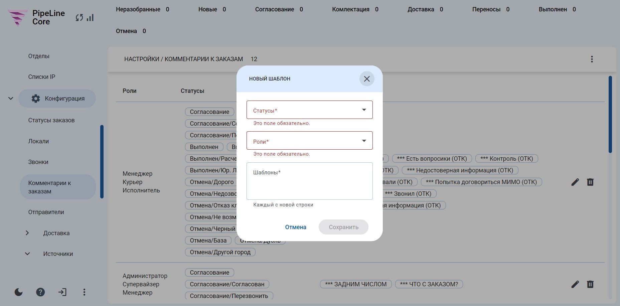Click the logout arrow icon
This screenshot has width=620, height=306.
[62, 292]
